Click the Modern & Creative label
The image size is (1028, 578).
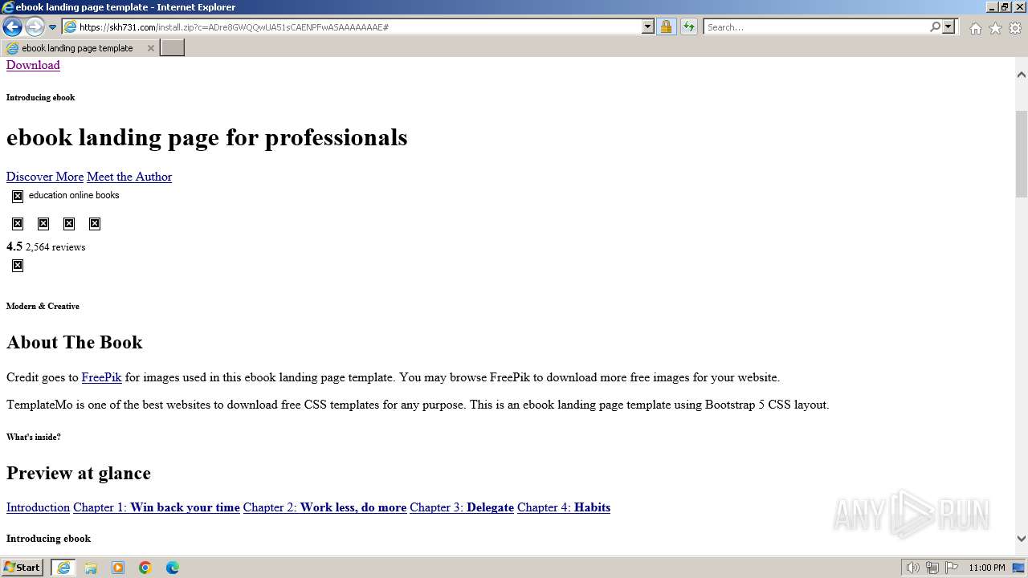click(43, 306)
